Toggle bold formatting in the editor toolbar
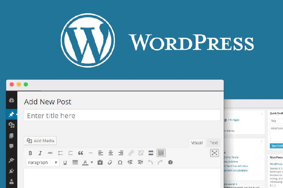The height and width of the screenshot is (188, 283). (30, 153)
